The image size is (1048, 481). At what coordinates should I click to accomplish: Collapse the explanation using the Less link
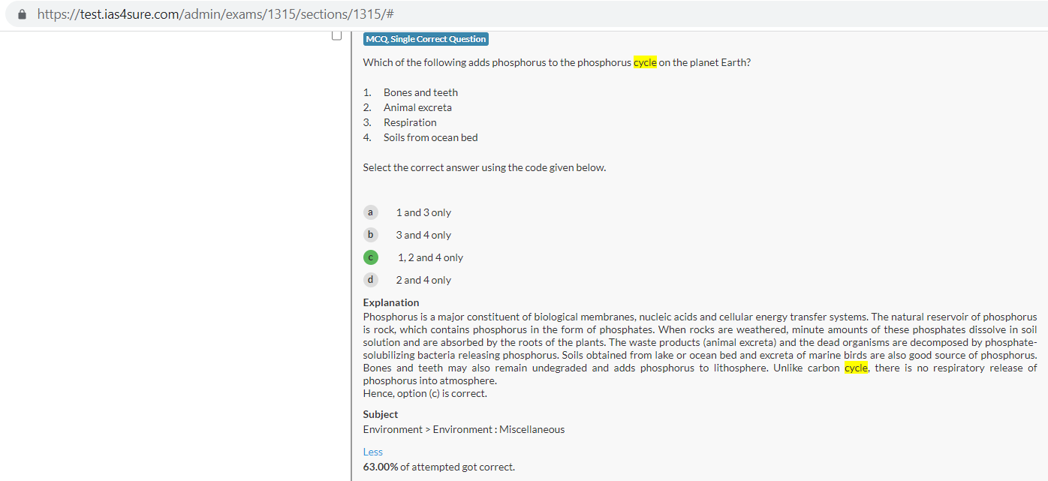[372, 452]
